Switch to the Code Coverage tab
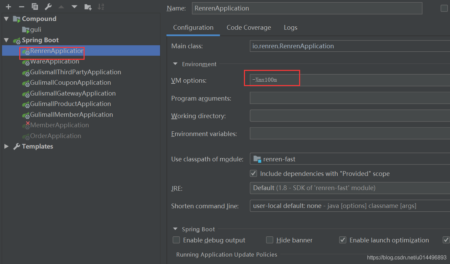Viewport: 450px width, 264px height. [x=249, y=28]
